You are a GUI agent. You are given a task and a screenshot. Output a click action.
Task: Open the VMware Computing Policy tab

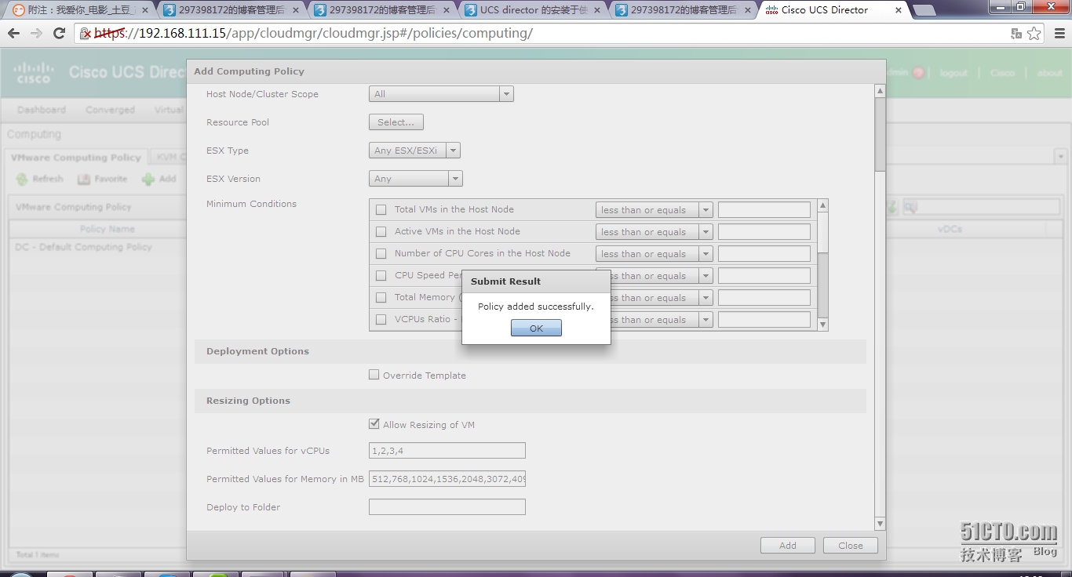pyautogui.click(x=76, y=158)
